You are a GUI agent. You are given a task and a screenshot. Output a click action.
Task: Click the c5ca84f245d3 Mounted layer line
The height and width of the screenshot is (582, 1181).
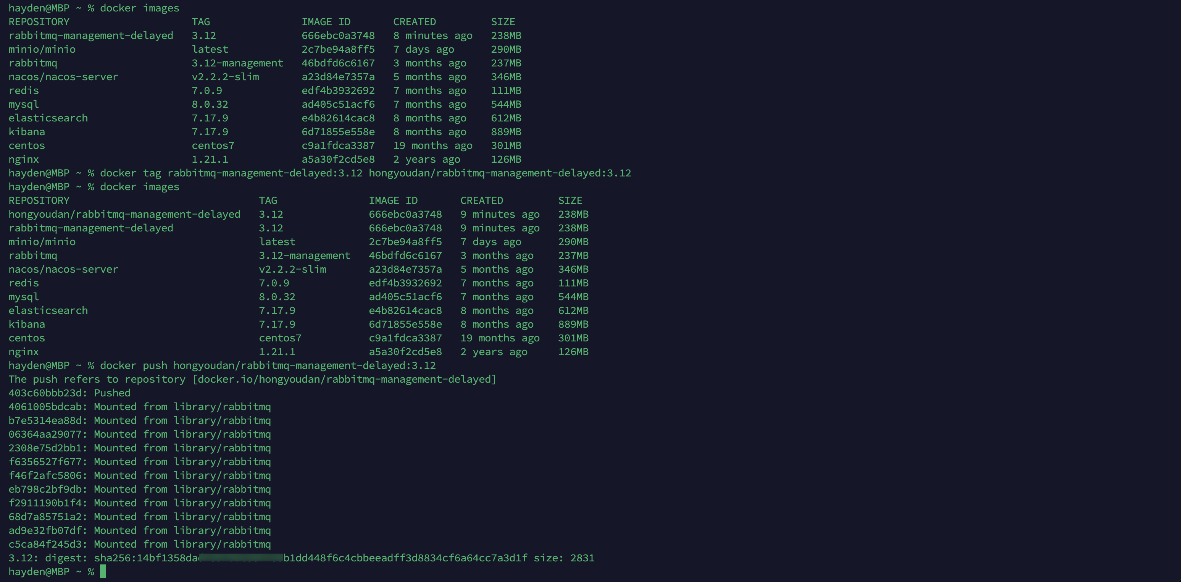(139, 544)
